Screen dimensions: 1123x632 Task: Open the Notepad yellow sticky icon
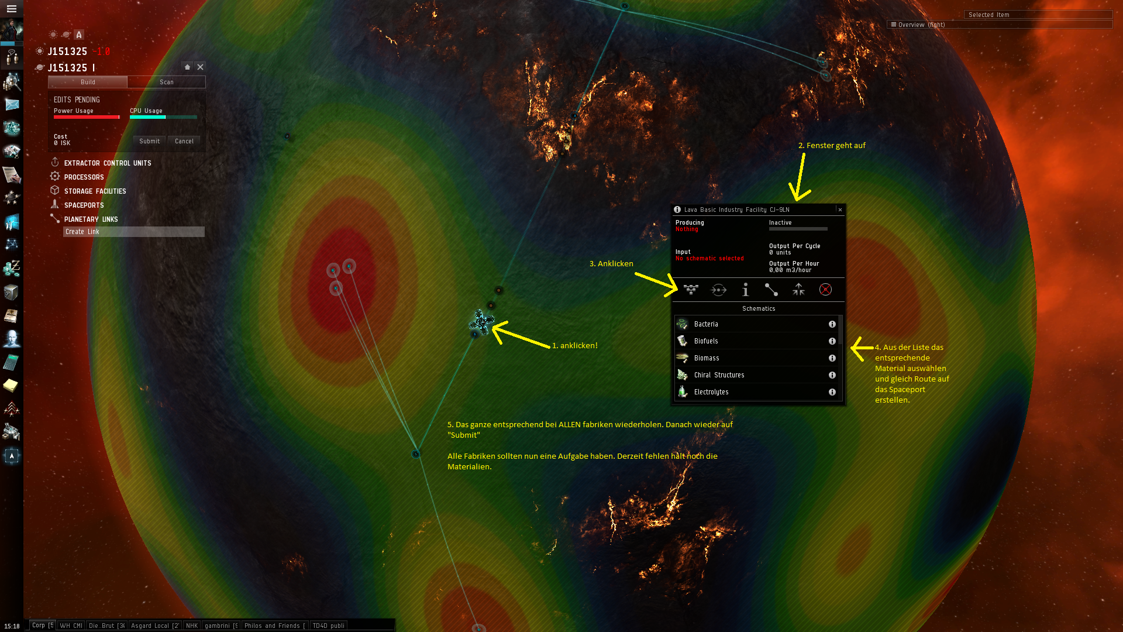pos(12,386)
